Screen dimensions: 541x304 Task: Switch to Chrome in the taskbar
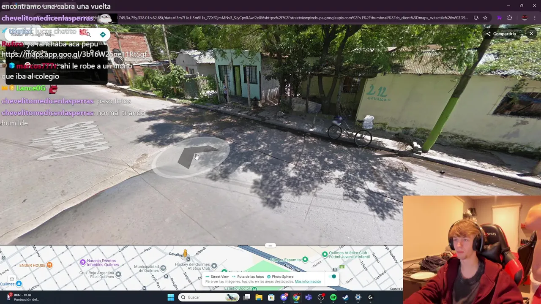click(x=296, y=297)
